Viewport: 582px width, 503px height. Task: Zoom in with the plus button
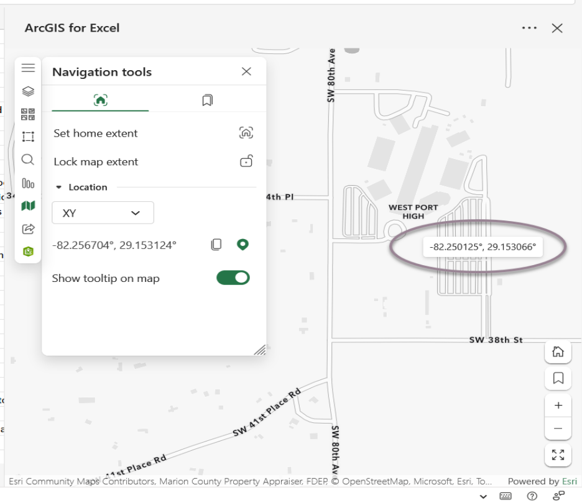(x=558, y=405)
